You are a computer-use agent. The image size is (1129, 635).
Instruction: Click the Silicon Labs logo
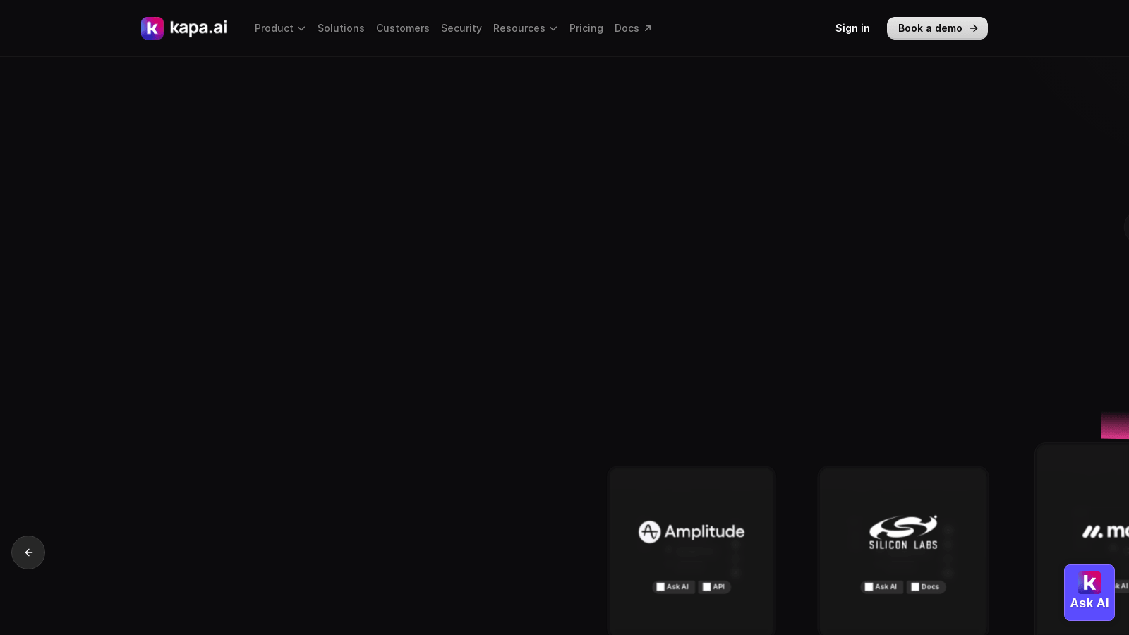pos(903,532)
